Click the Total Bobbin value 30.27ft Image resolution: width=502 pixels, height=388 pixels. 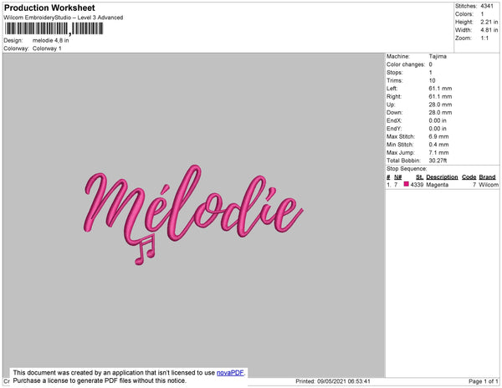(438, 161)
